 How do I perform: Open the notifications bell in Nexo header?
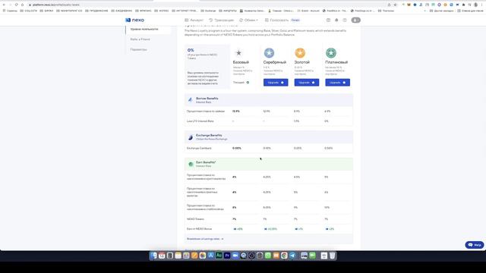[336, 20]
